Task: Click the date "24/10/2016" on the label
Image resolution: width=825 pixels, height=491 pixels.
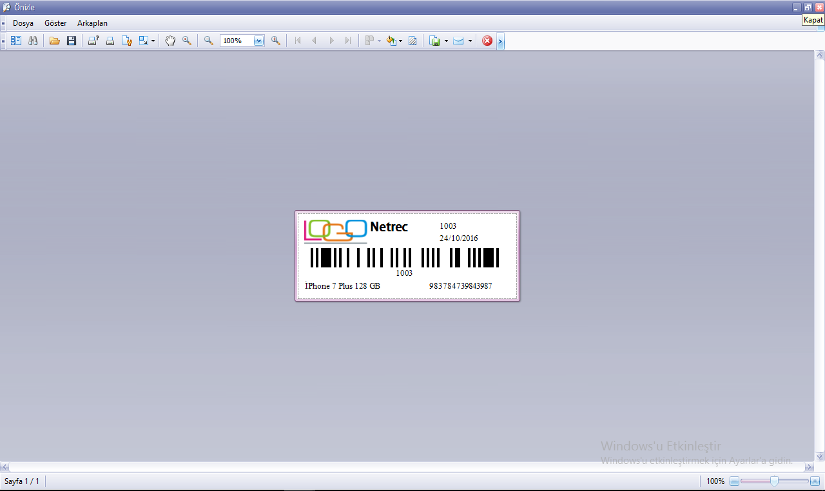Action: pyautogui.click(x=459, y=238)
